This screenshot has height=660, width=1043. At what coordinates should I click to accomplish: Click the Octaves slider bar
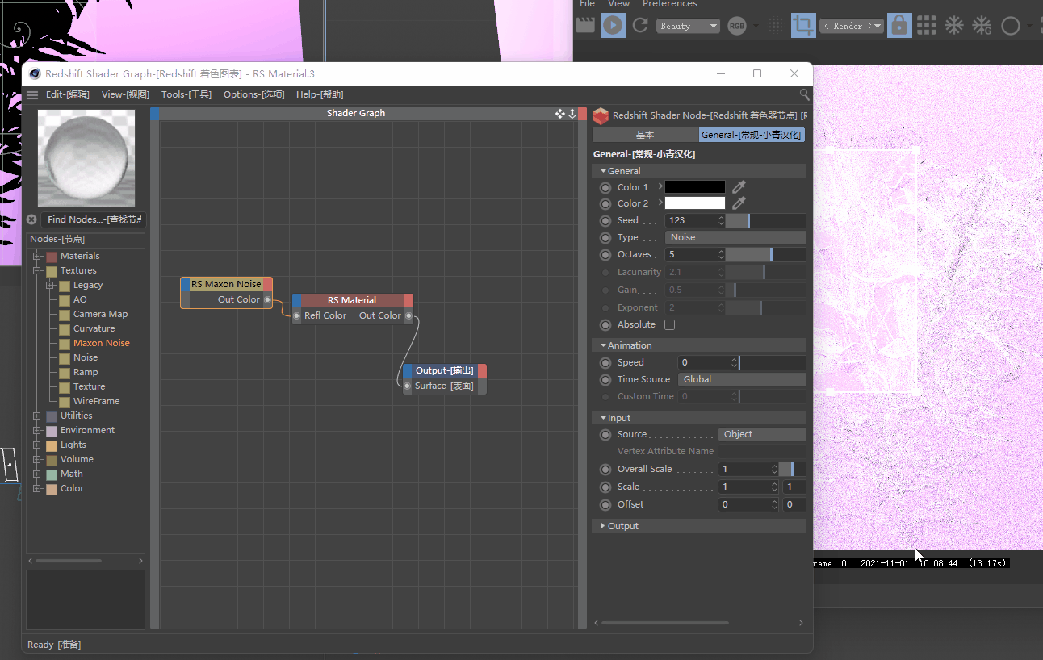coord(765,254)
